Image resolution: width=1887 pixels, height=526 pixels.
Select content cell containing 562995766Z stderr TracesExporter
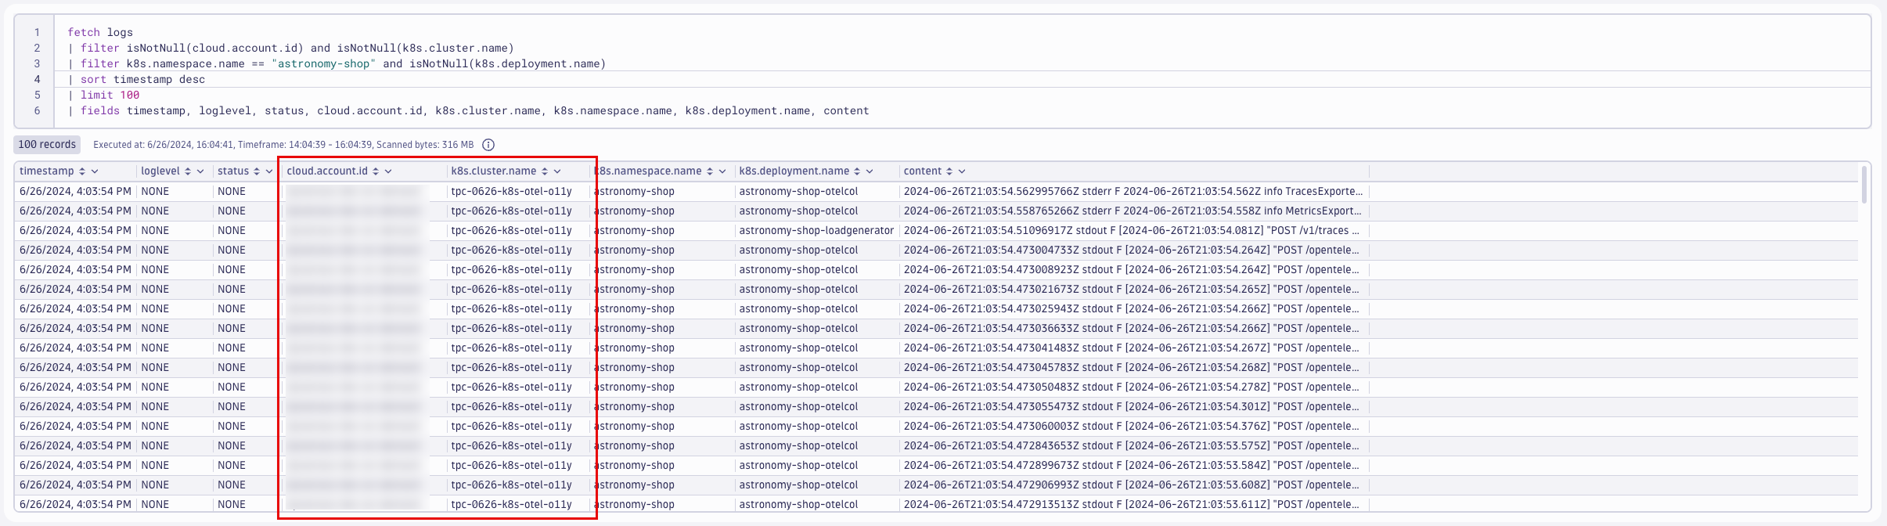click(1133, 191)
